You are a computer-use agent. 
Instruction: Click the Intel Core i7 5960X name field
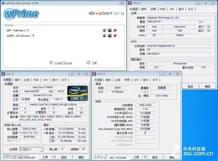pyautogui.click(x=43, y=87)
